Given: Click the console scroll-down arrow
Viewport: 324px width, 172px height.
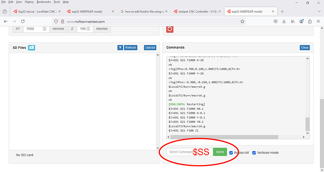Looking at the screenshot, I should 308,133.
